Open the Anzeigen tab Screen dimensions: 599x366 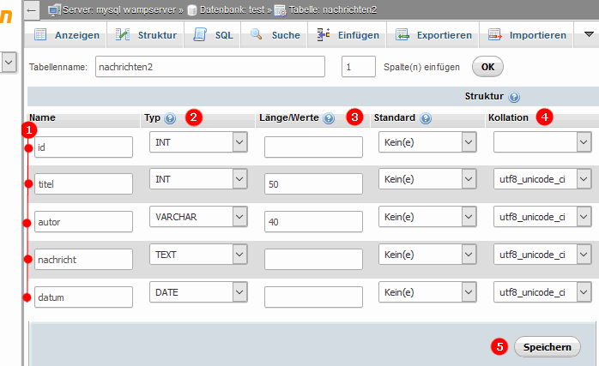click(x=65, y=35)
